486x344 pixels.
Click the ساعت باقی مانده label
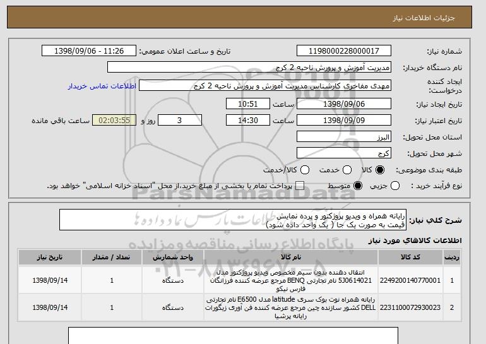(61, 121)
